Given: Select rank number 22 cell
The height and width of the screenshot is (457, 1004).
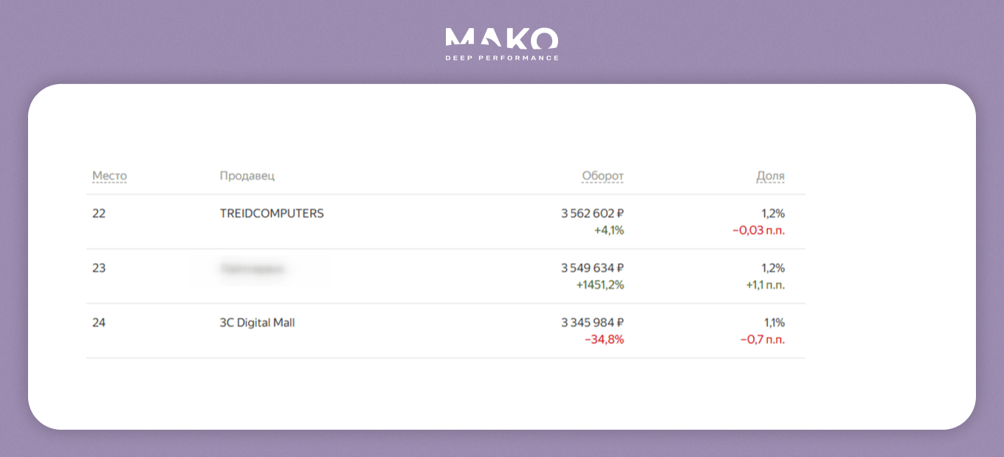Looking at the screenshot, I should pos(99,214).
